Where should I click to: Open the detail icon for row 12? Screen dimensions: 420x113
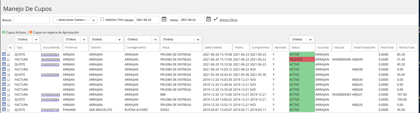[x=4, y=105]
